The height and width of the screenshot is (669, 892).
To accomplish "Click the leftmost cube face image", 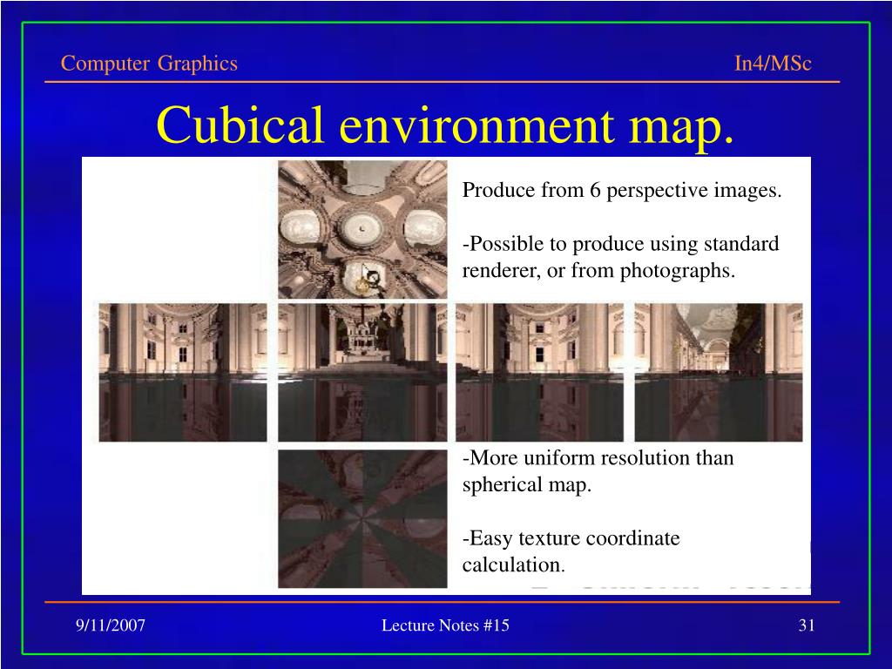I will (183, 372).
